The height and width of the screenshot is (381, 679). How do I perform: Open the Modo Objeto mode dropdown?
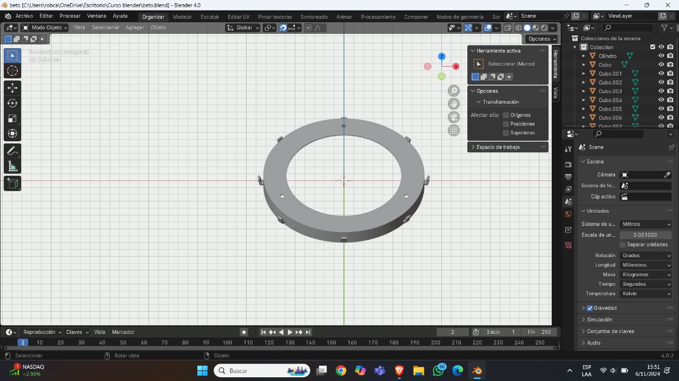tap(45, 28)
